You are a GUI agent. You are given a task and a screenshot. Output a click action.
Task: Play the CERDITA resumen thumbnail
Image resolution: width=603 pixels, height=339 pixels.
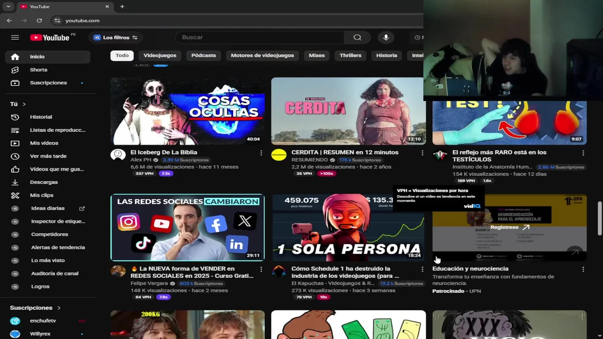point(348,111)
